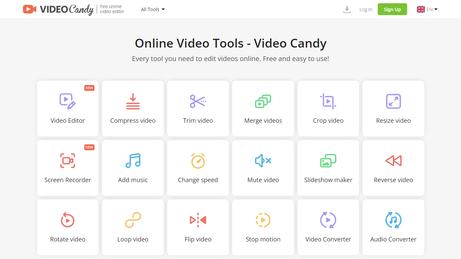Open the Change speed stopwatch icon

coord(198,161)
